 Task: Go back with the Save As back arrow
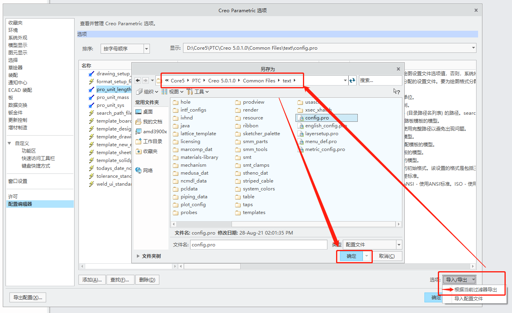click(138, 80)
